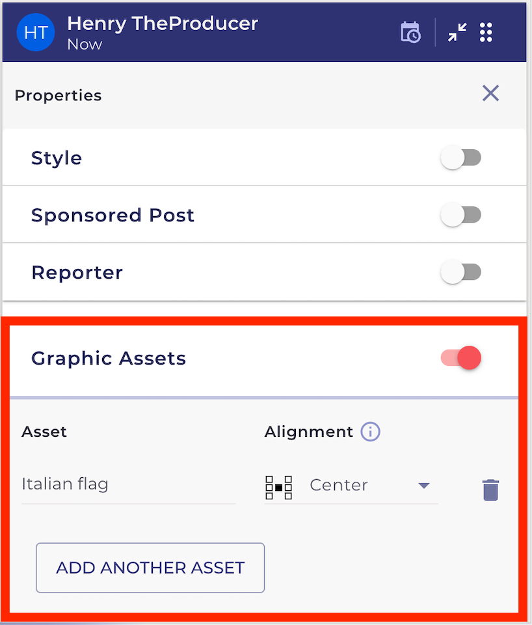
Task: Select the Sponsored Post row label
Action: pos(113,215)
